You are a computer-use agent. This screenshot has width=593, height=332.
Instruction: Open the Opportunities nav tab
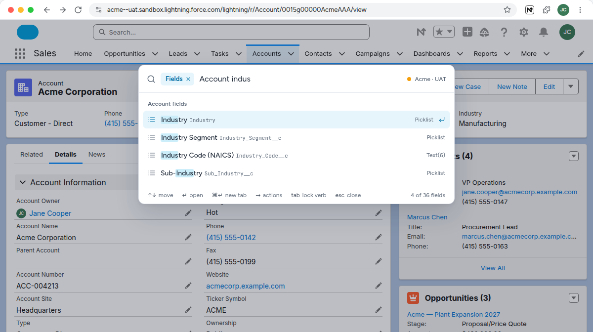[x=125, y=53]
